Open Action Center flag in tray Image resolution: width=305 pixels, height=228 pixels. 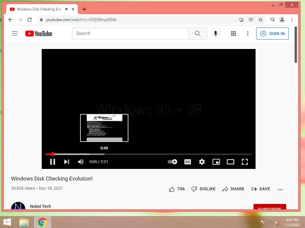pos(262,222)
